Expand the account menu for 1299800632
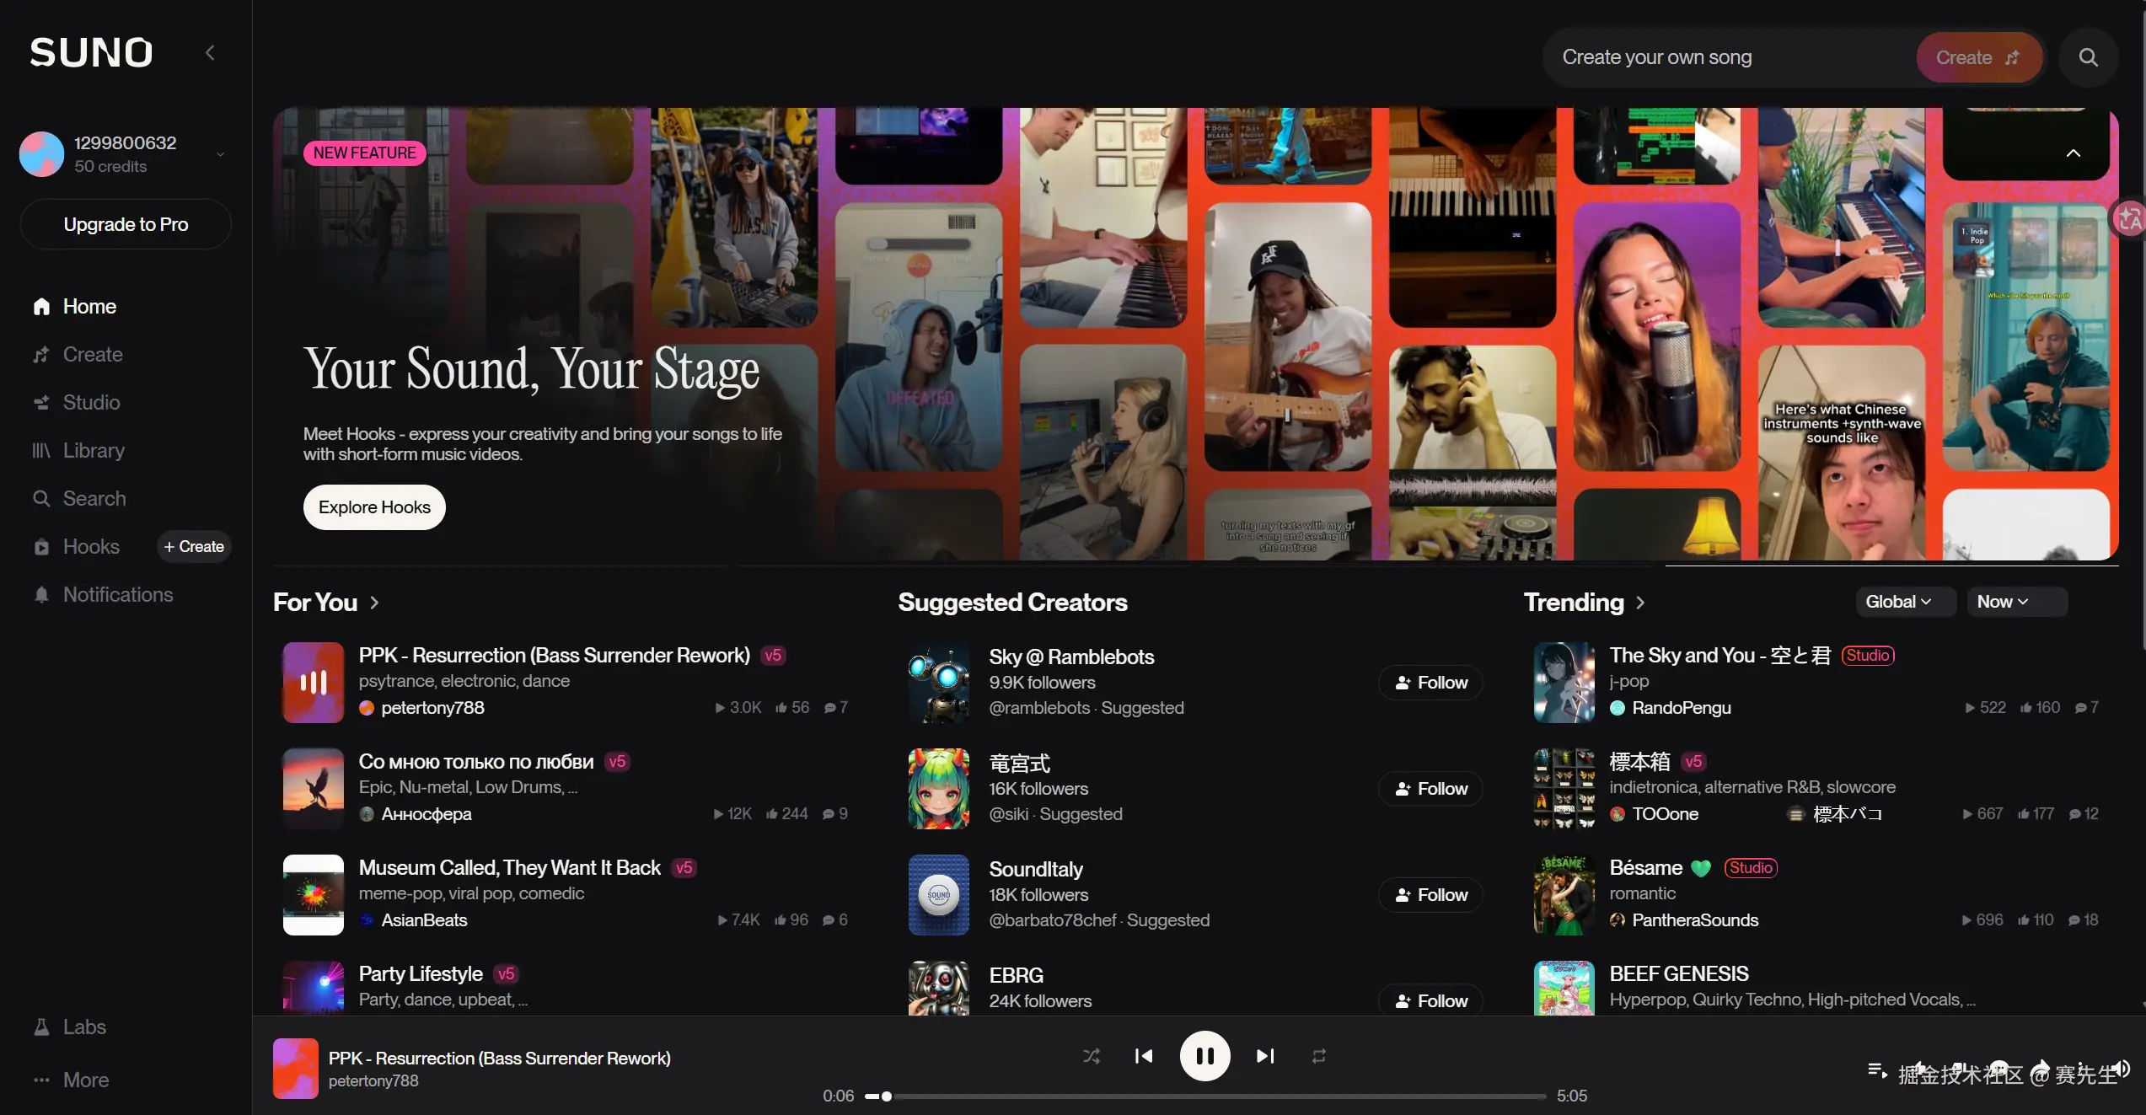Image resolution: width=2146 pixels, height=1115 pixels. [x=220, y=154]
